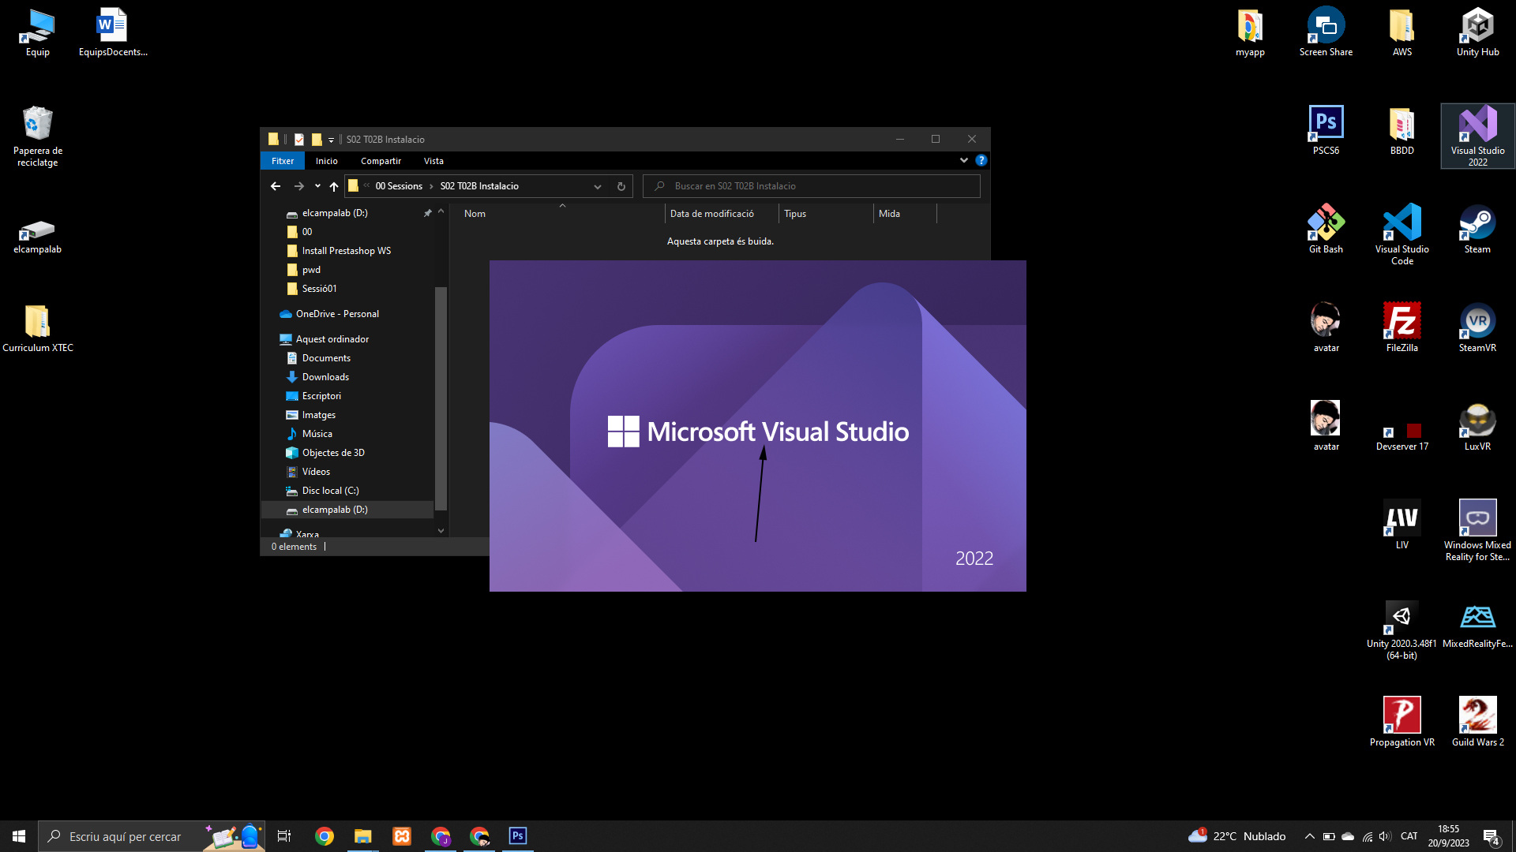This screenshot has width=1516, height=852.
Task: Open the Git Bash desktop shortcut
Action: [1326, 229]
